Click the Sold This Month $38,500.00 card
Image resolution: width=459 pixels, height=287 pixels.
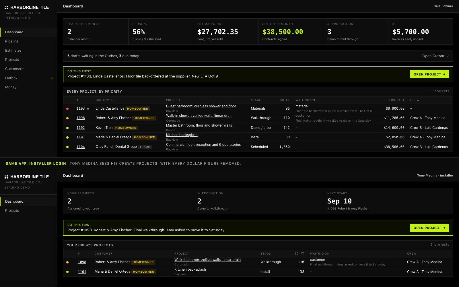pyautogui.click(x=291, y=32)
